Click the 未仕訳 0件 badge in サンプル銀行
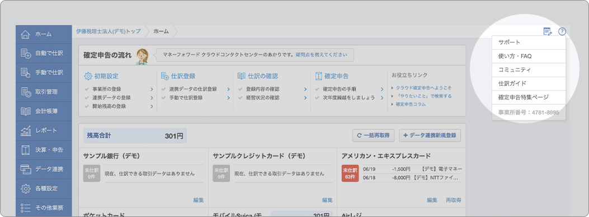 (x=92, y=173)
